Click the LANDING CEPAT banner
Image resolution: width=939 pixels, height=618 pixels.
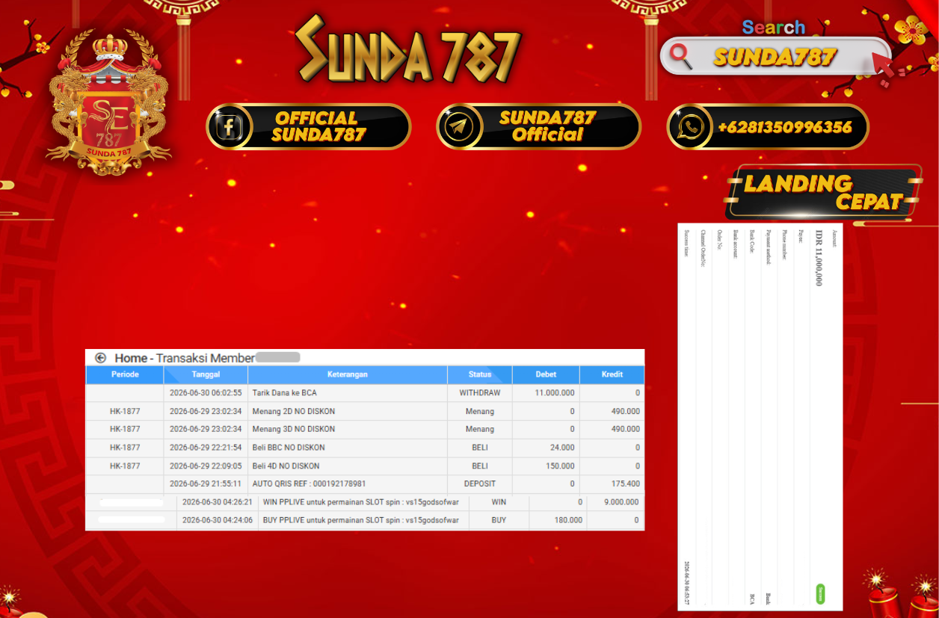[x=822, y=191]
